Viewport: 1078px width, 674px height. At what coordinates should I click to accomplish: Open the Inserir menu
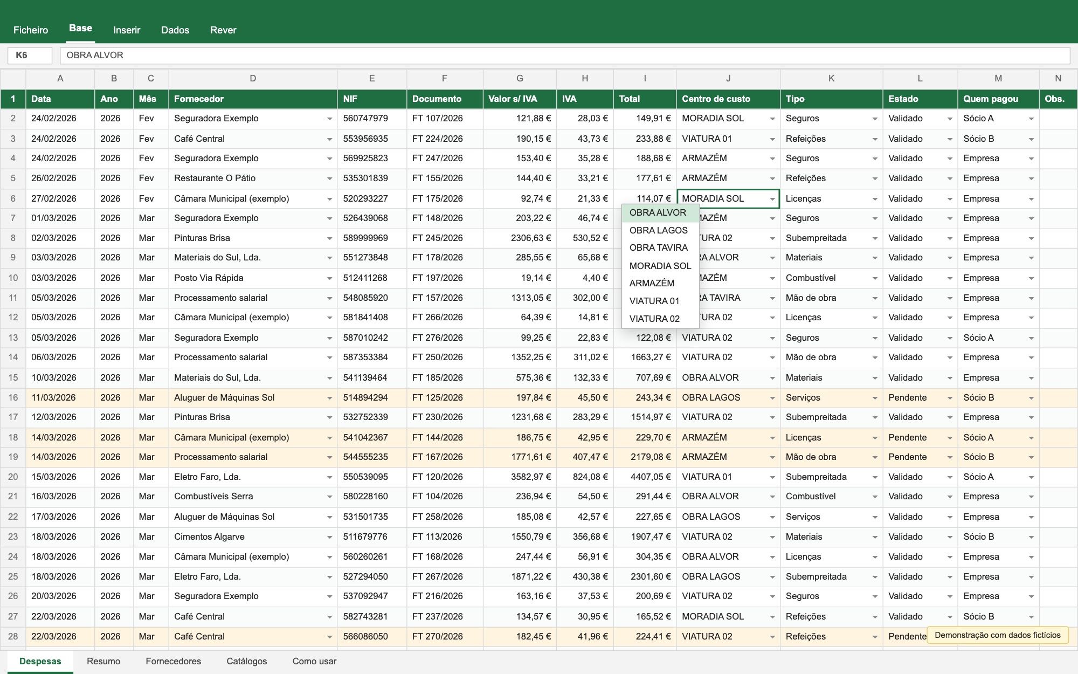(127, 30)
